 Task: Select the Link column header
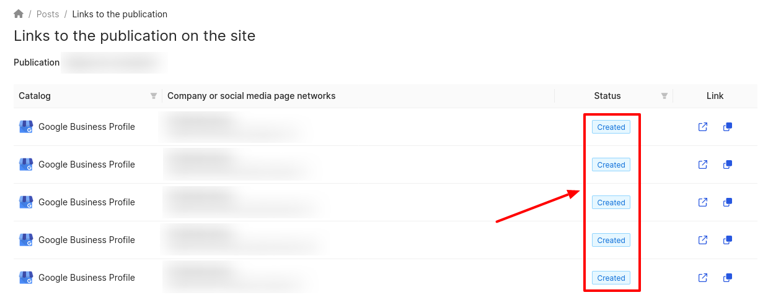click(x=715, y=96)
